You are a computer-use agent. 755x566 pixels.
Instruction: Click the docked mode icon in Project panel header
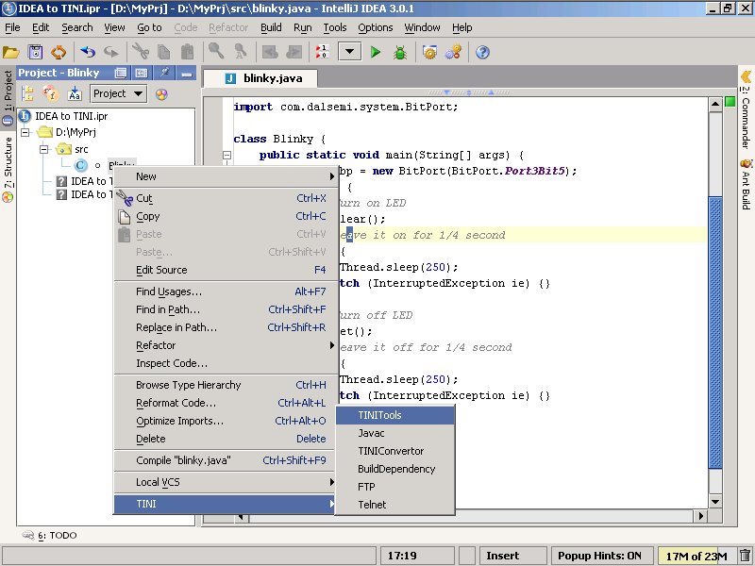pyautogui.click(x=141, y=73)
